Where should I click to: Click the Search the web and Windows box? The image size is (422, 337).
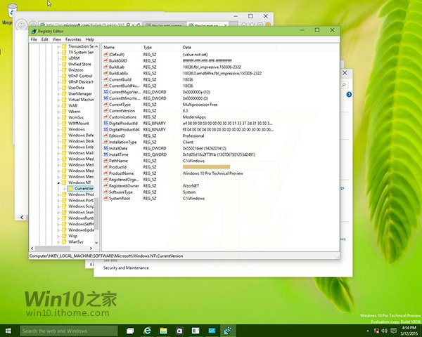69,331
